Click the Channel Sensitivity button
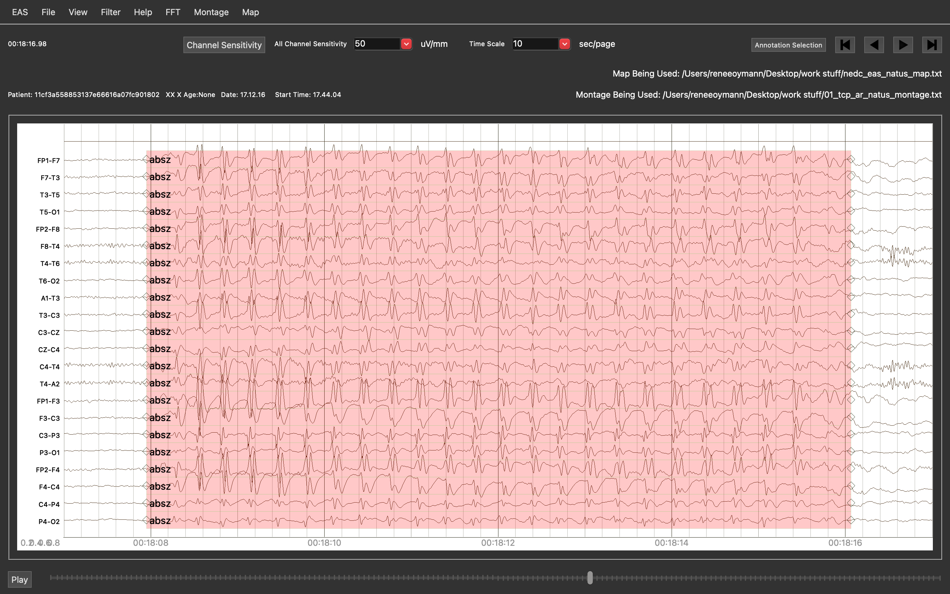Image resolution: width=950 pixels, height=594 pixels. click(x=224, y=45)
